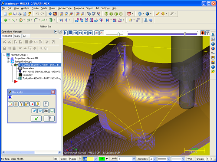This screenshot has height=162, width=217.
Task: Open the Machine Type menu
Action: [65, 8]
